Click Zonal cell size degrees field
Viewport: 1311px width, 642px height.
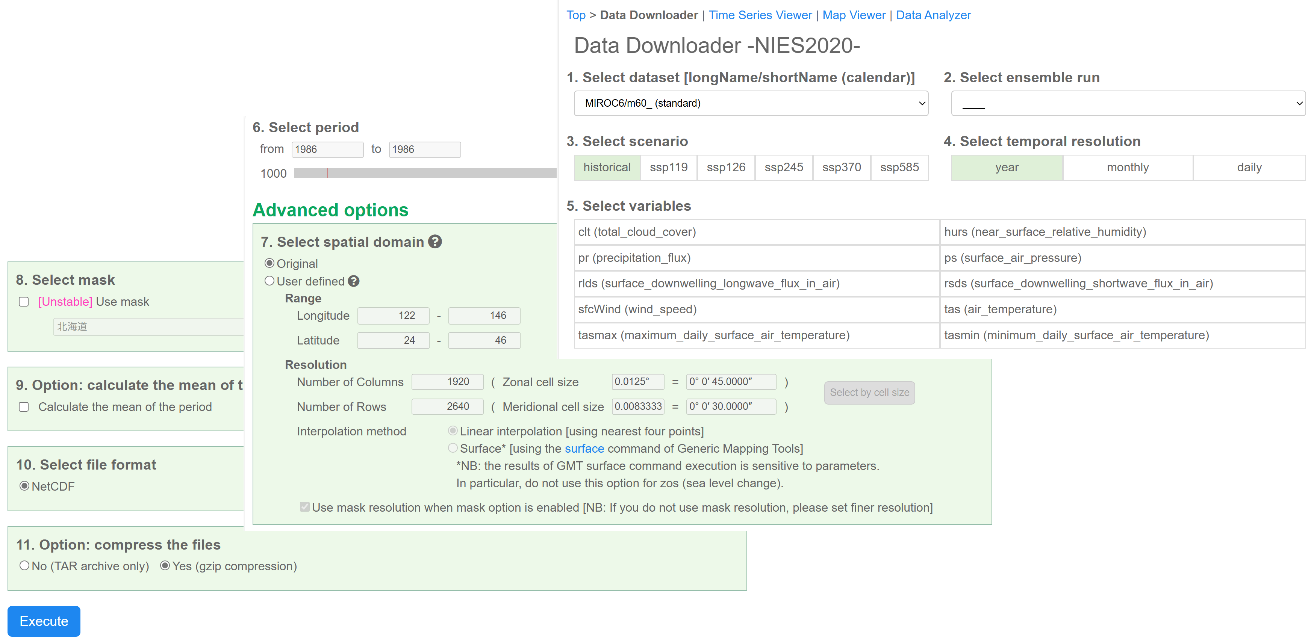pyautogui.click(x=638, y=382)
